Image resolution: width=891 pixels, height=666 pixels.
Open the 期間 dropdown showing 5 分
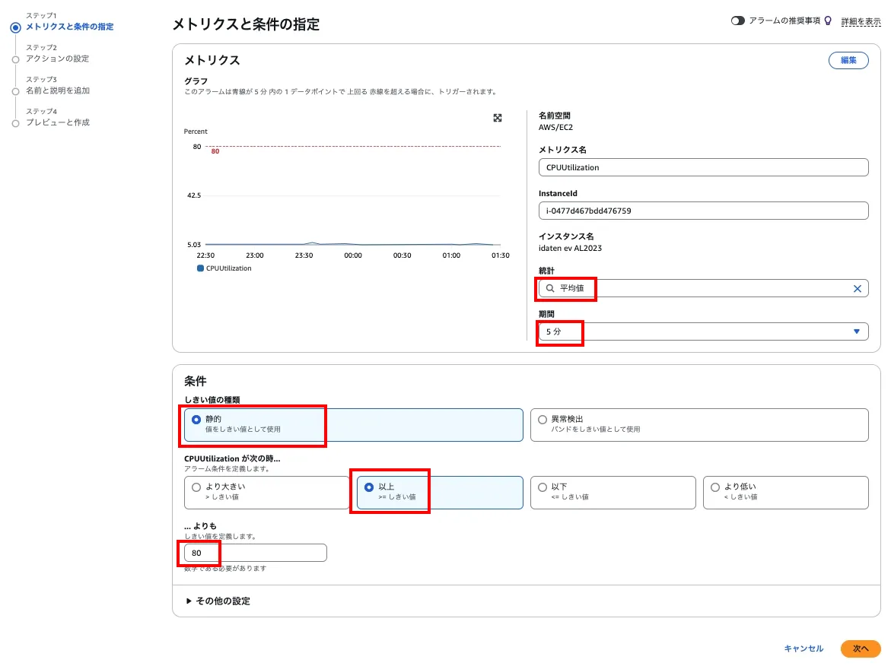pyautogui.click(x=703, y=331)
